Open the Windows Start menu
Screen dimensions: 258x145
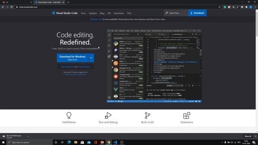click(3, 142)
